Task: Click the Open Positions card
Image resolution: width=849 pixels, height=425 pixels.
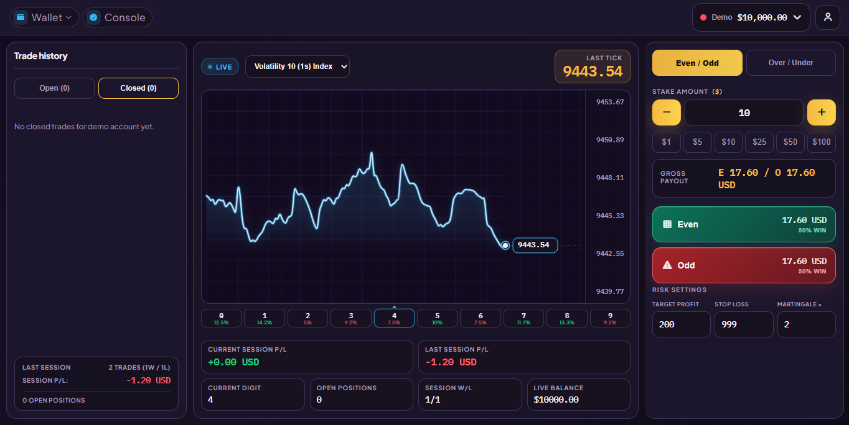Action: click(x=362, y=395)
